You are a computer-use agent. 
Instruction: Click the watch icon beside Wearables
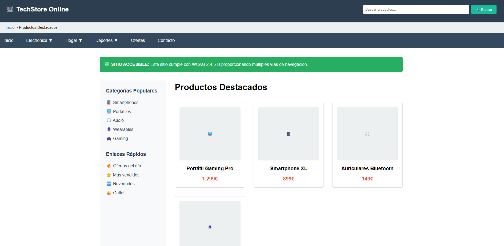click(x=109, y=130)
